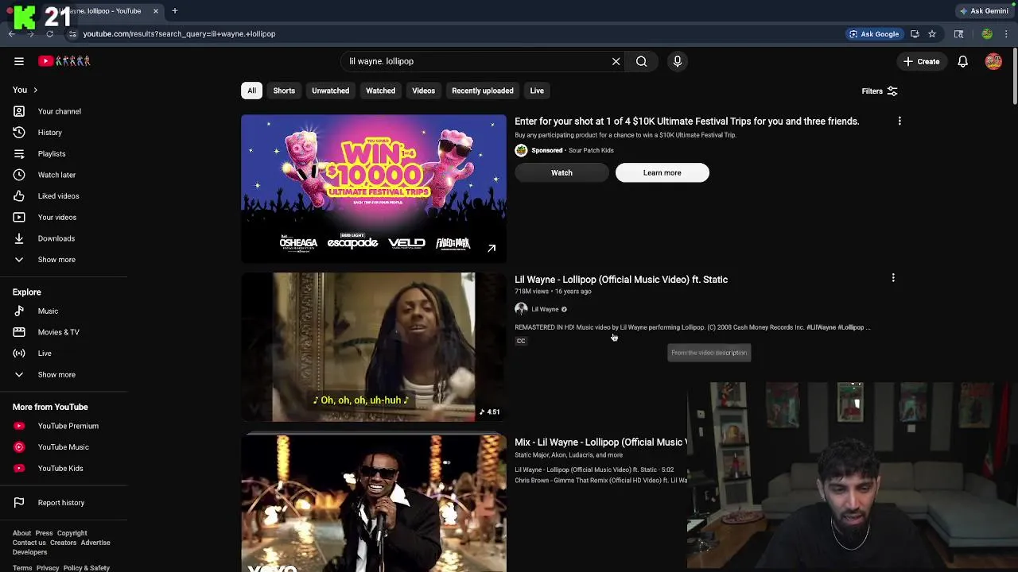
Task: Close the lil wayne lollipop browser tab
Action: coord(156,11)
